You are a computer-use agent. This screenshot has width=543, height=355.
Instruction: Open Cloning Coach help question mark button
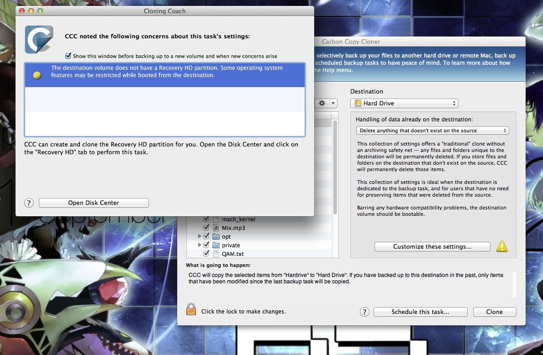29,203
